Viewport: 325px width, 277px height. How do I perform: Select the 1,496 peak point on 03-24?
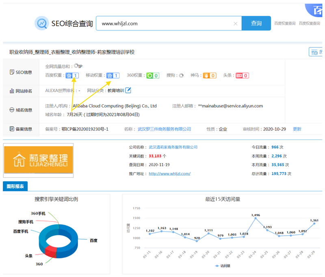pos(256,218)
